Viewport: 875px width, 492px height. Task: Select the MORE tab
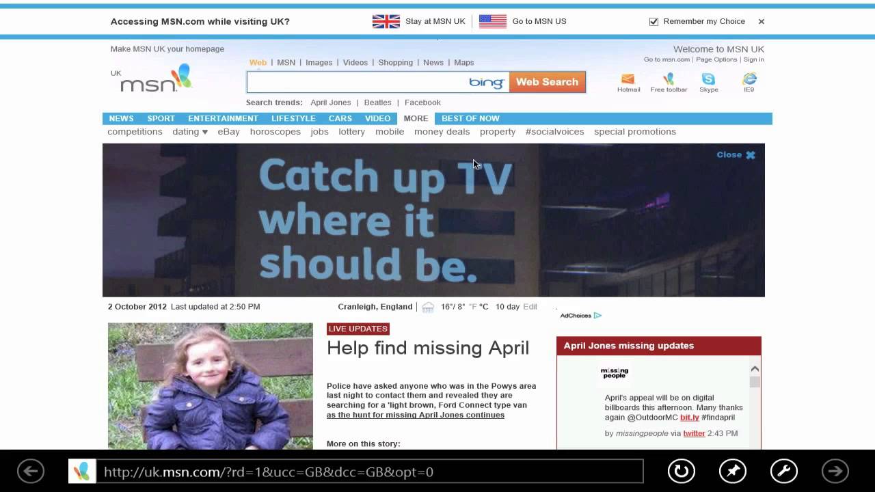coord(416,118)
